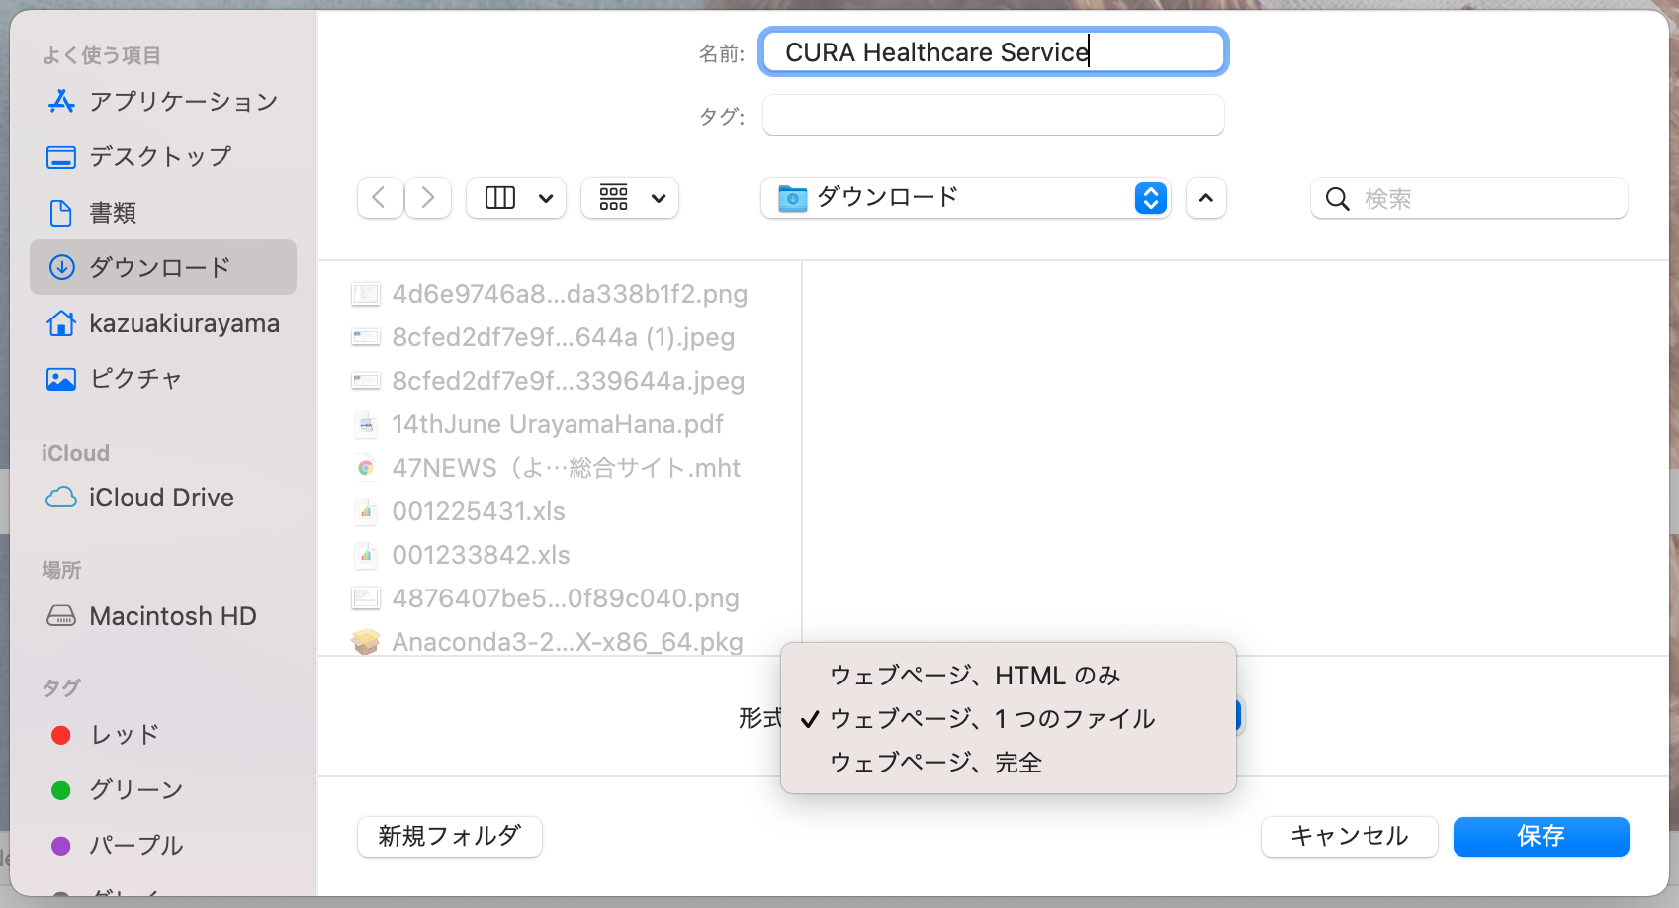Select デスクトップ in the sidebar
1679x908 pixels.
pyautogui.click(x=160, y=156)
